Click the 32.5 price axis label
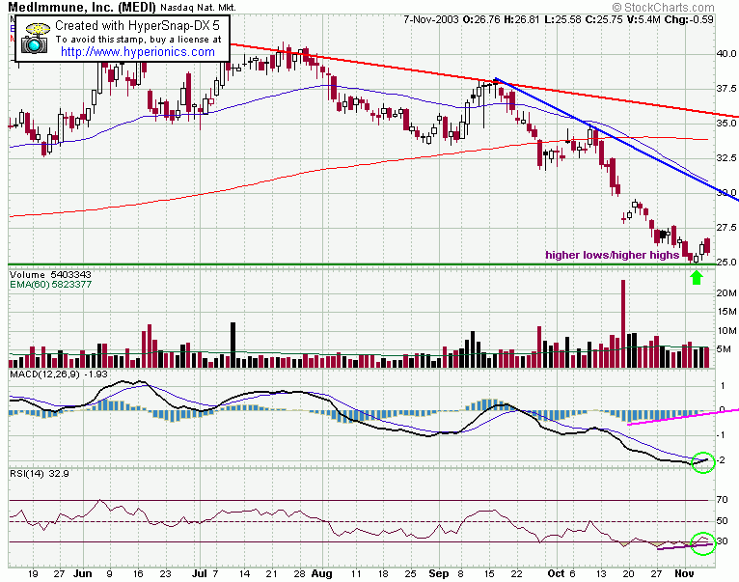The height and width of the screenshot is (582, 739). point(726,158)
